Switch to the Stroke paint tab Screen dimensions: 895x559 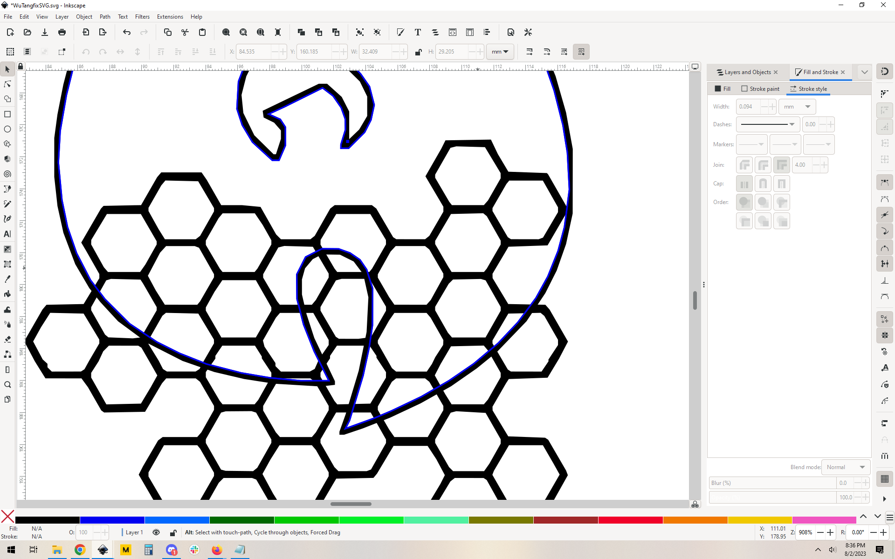point(760,89)
